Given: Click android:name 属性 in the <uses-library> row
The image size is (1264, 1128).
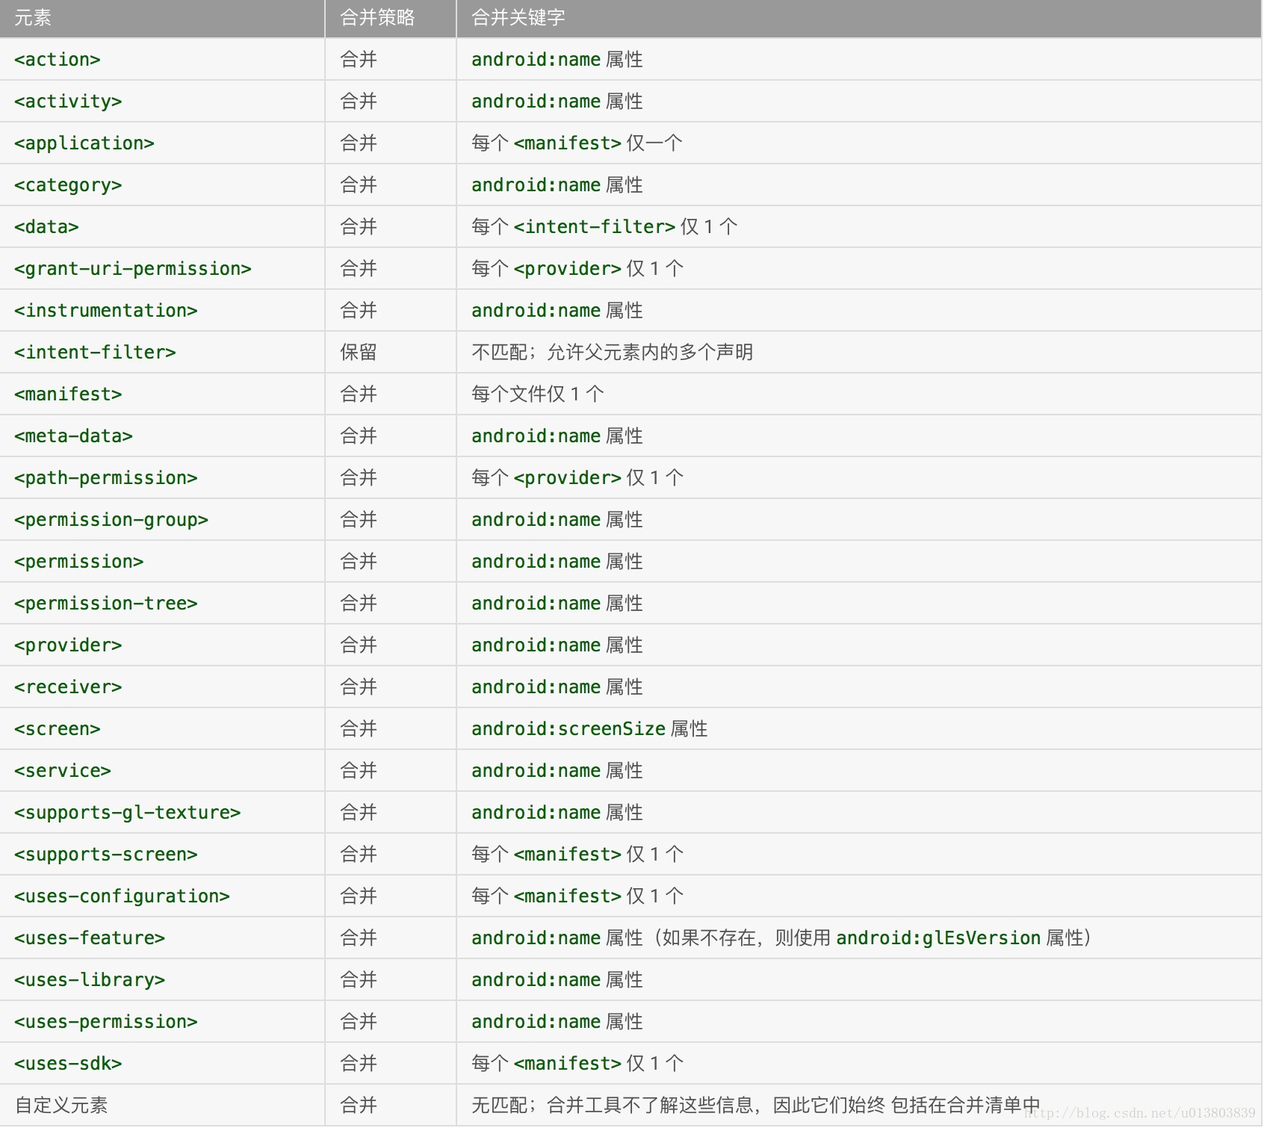Looking at the screenshot, I should (557, 980).
